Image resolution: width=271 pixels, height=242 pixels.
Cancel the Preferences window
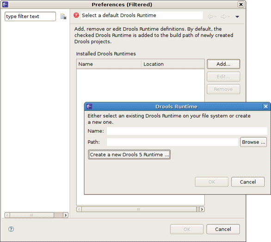223,229
